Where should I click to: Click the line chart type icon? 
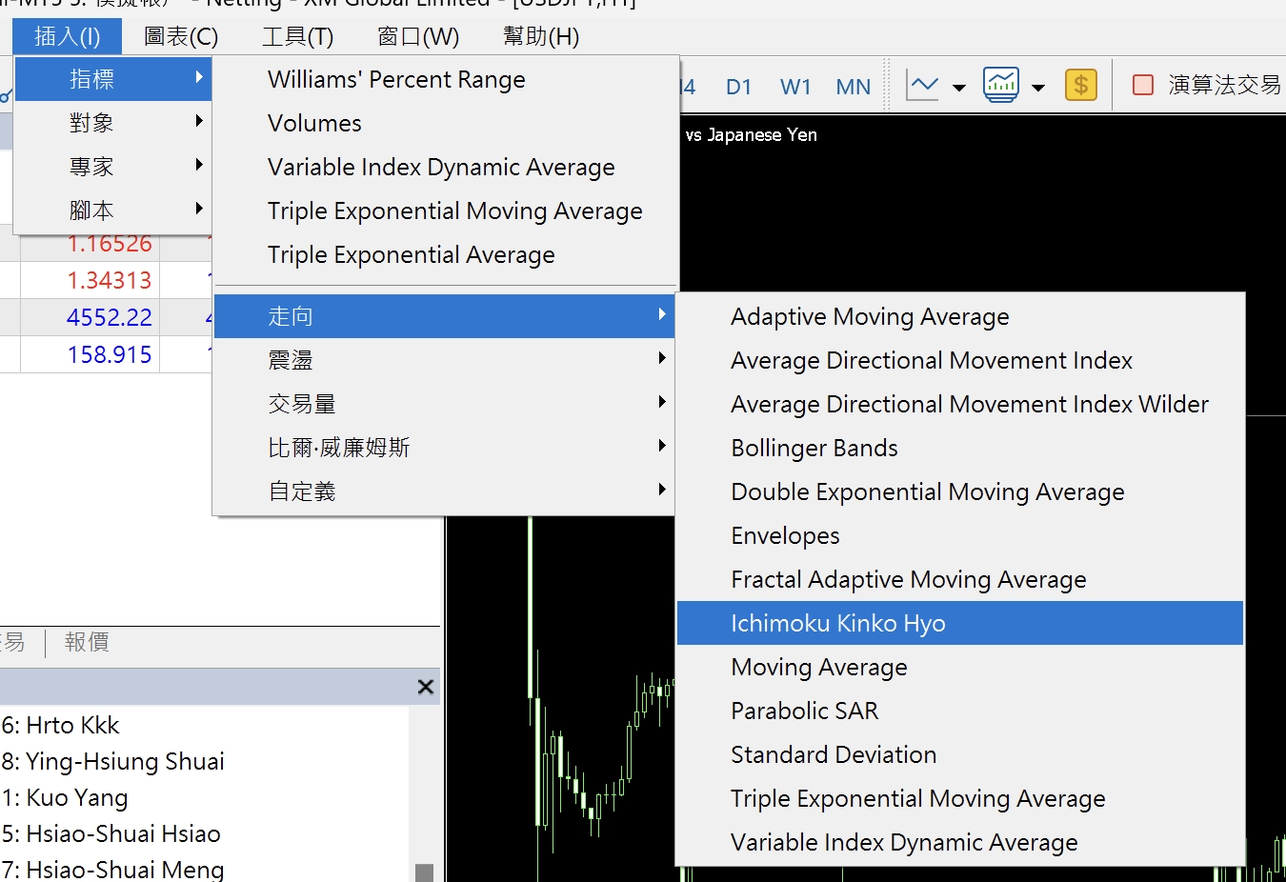tap(922, 86)
